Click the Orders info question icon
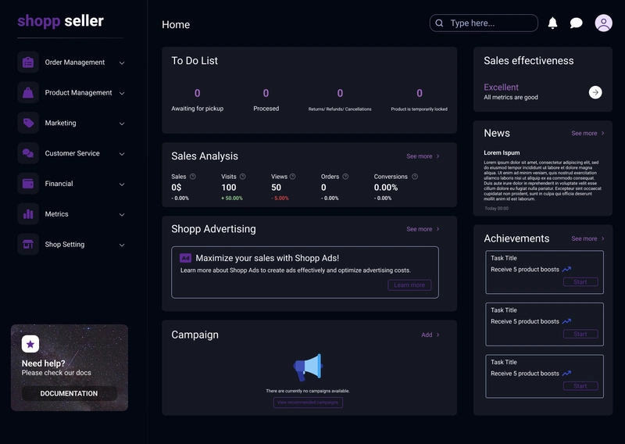This screenshot has width=625, height=444. tap(345, 177)
